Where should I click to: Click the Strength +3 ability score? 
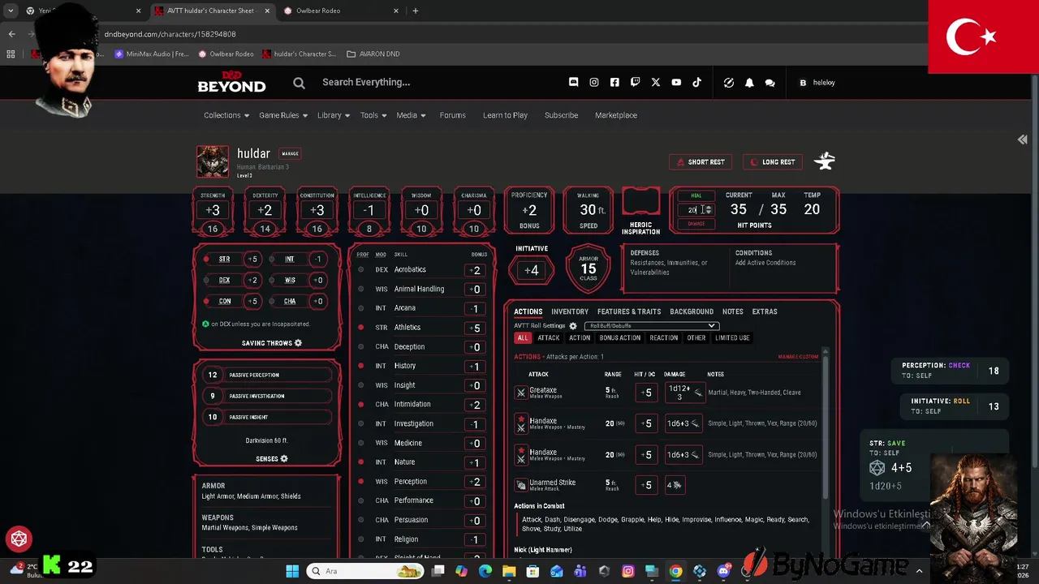click(x=213, y=210)
